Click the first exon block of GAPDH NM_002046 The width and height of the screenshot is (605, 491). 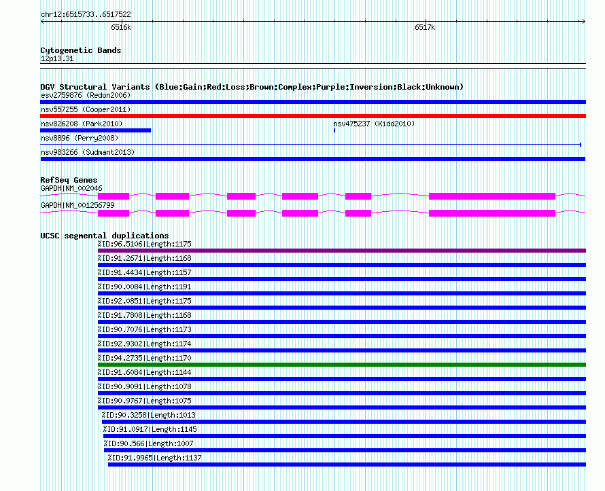click(x=114, y=196)
